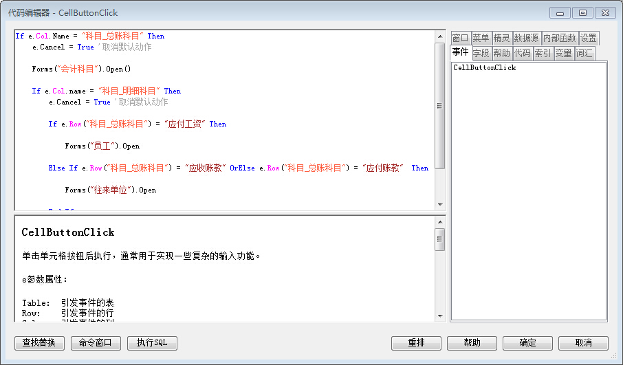Click the code line Forms("会计科目").Open()
Image resolution: width=623 pixels, height=365 pixels.
coord(81,69)
